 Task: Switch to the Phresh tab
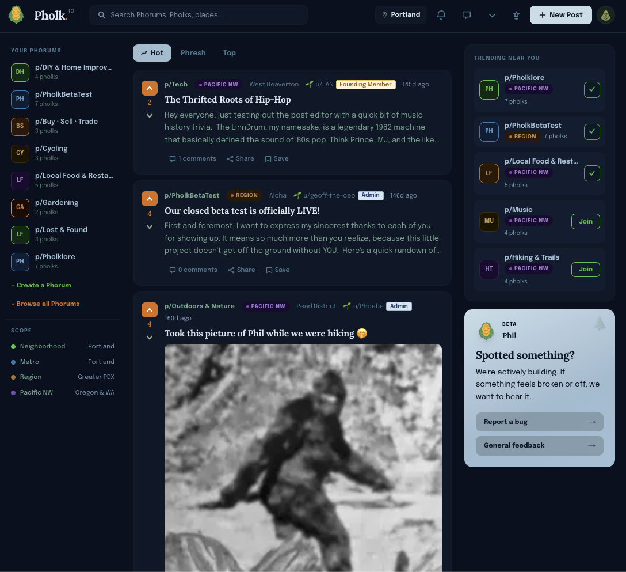193,53
